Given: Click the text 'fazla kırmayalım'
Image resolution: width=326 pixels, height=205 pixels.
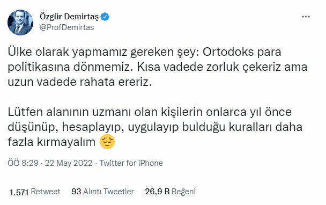Looking at the screenshot, I should 51,142.
